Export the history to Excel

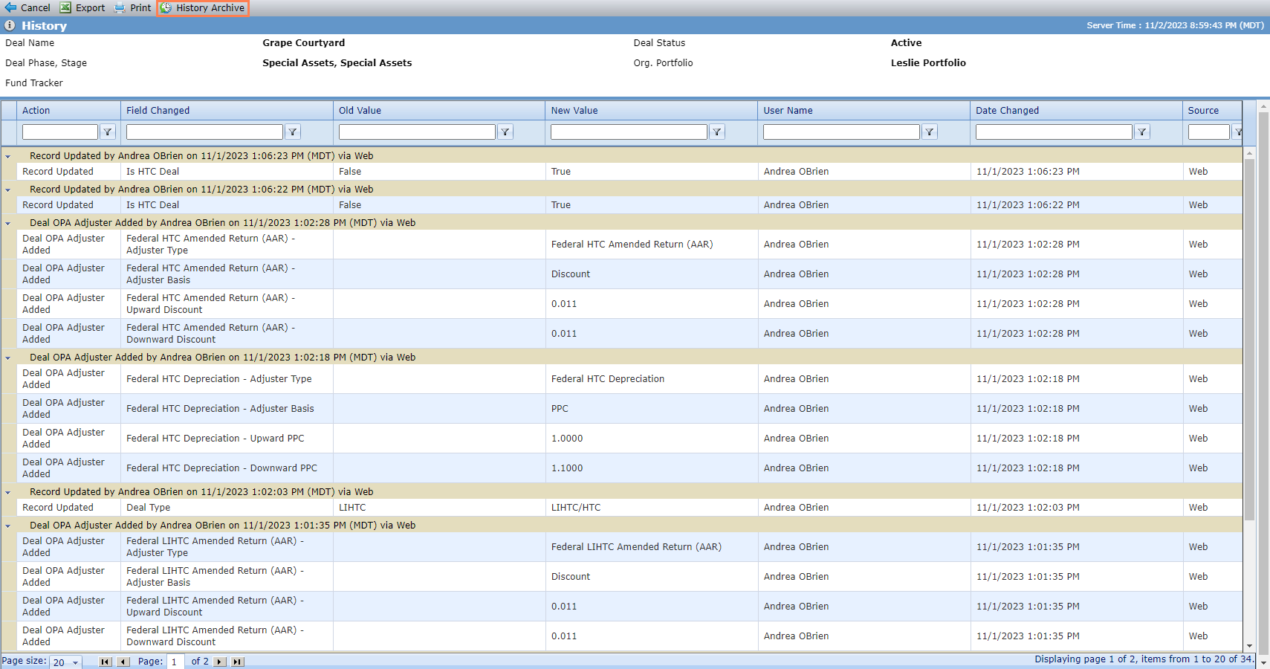point(82,8)
